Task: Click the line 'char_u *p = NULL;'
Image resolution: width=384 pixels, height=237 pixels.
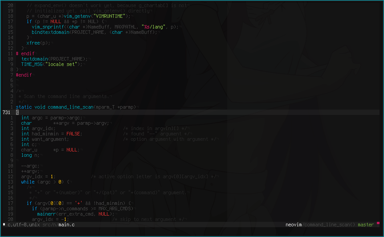Action: tap(50, 150)
